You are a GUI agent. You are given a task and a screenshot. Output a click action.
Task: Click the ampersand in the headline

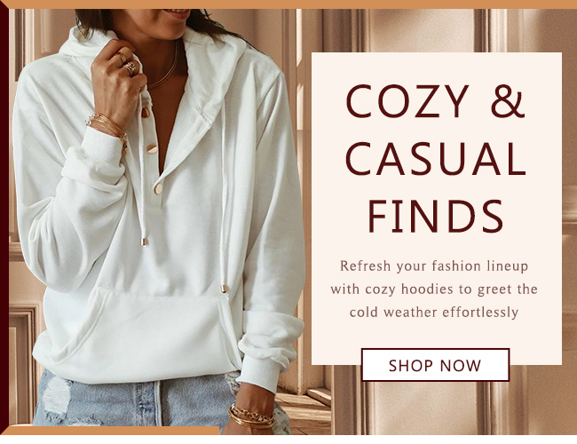point(508,101)
